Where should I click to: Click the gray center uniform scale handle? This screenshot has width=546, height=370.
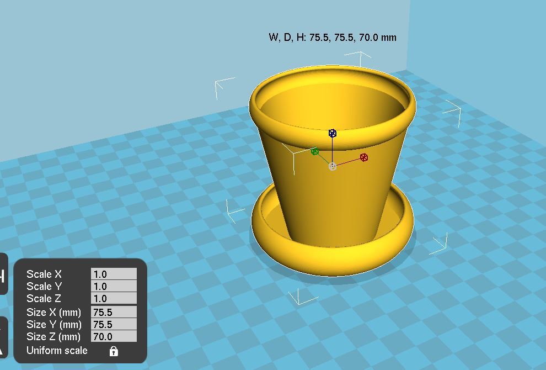pos(333,166)
